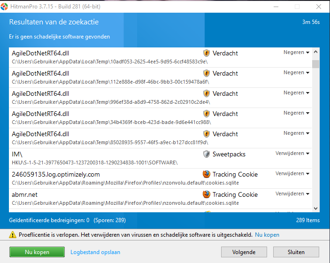330x263 pixels.
Task: Select the 246059135.log.optimizely.com entry name
Action: (x=56, y=174)
